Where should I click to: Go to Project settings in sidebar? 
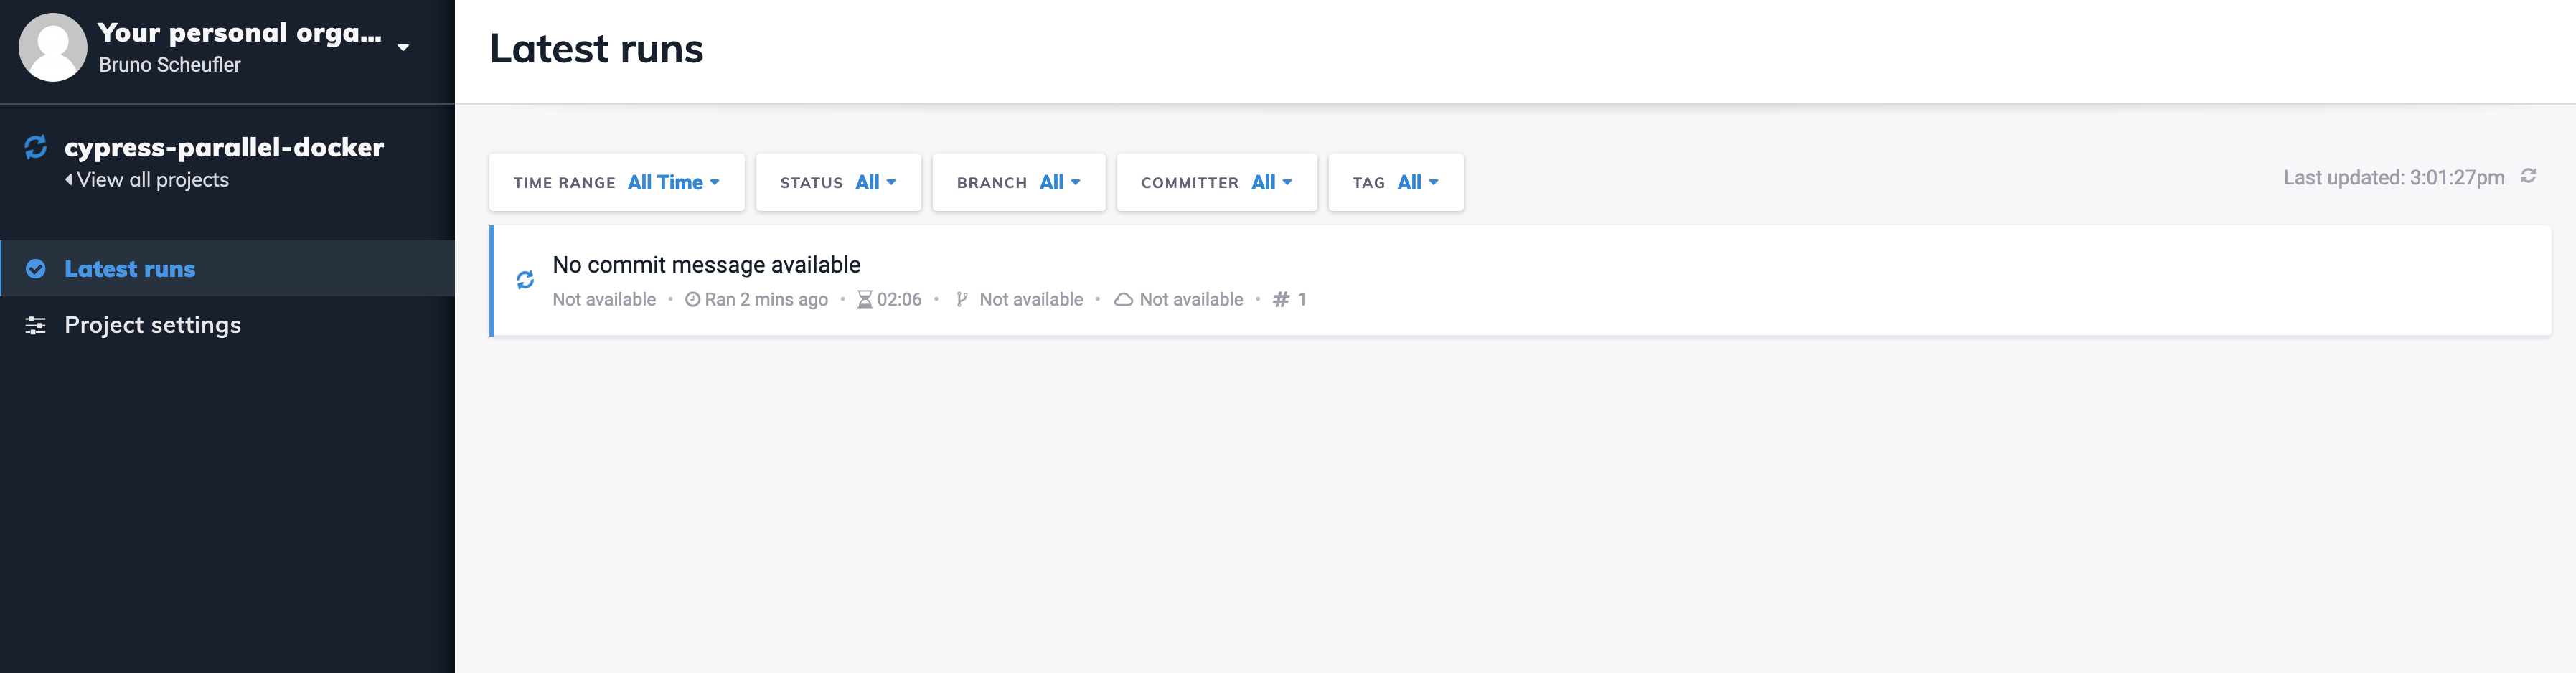click(152, 325)
